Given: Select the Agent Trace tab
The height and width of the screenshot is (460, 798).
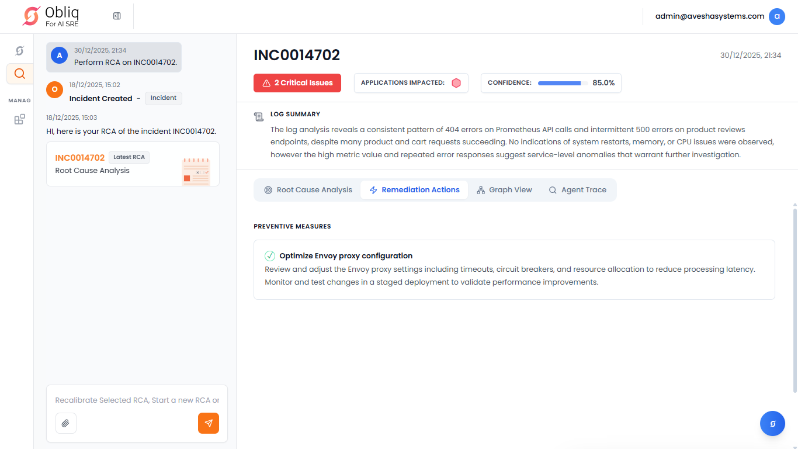Looking at the screenshot, I should [x=577, y=190].
